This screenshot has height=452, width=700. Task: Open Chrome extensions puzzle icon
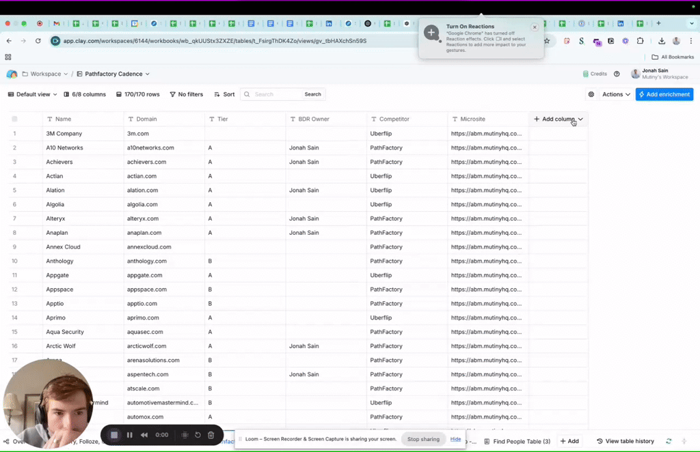click(641, 41)
